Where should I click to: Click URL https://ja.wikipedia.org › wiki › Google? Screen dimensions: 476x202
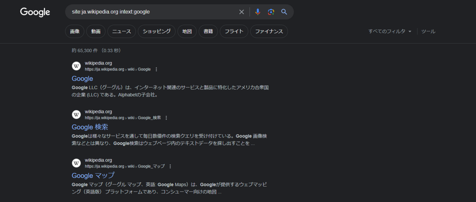tap(118, 69)
